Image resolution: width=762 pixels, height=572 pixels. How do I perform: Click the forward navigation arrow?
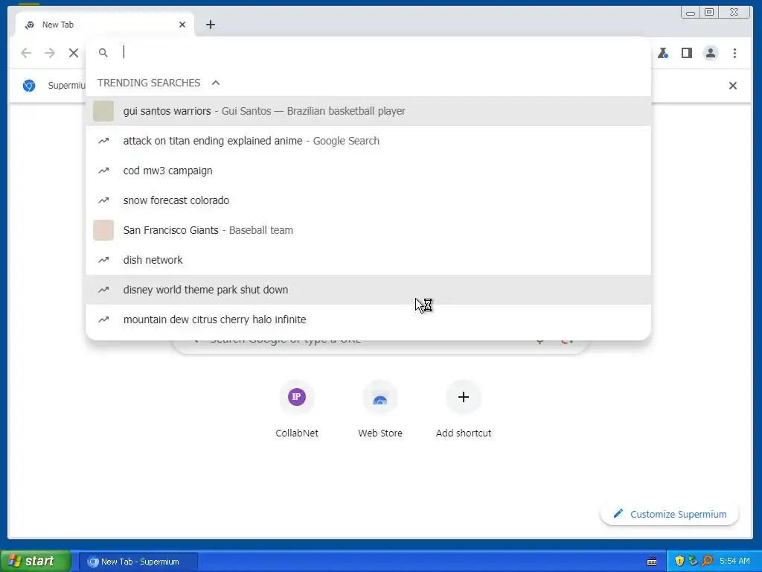pyautogui.click(x=50, y=53)
